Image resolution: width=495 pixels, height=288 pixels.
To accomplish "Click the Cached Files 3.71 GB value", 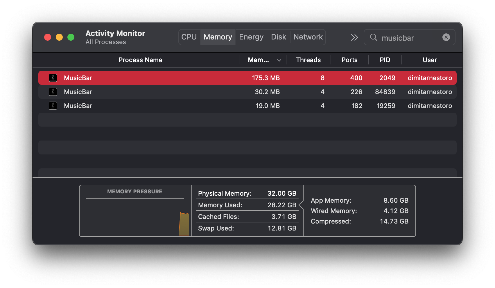I will [284, 217].
